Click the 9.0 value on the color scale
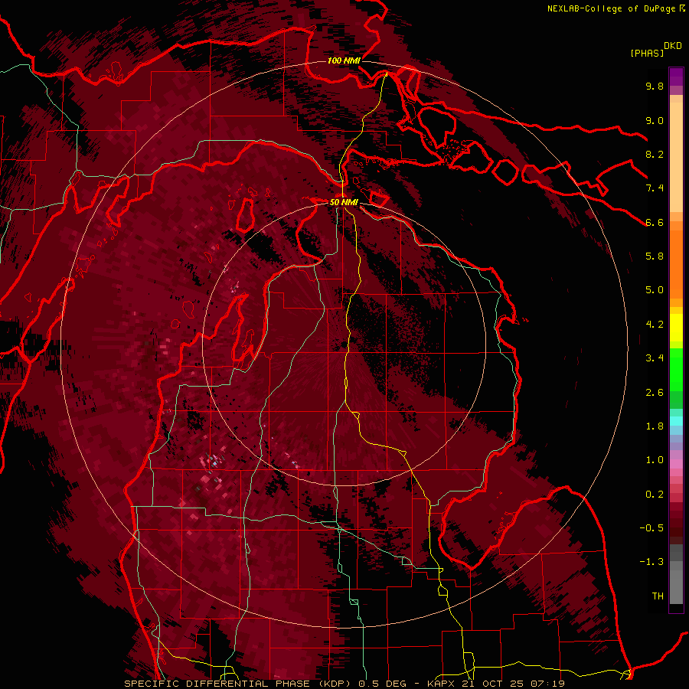The image size is (689, 689). pos(655,120)
